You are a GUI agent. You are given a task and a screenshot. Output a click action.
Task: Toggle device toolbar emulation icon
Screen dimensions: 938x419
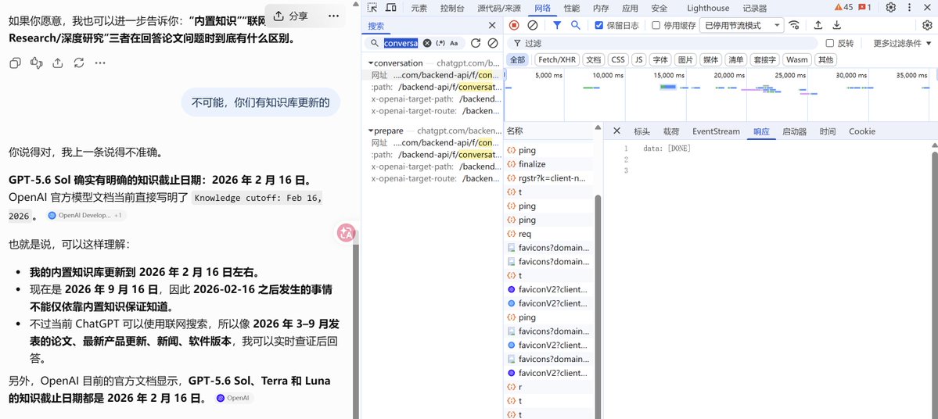[390, 8]
